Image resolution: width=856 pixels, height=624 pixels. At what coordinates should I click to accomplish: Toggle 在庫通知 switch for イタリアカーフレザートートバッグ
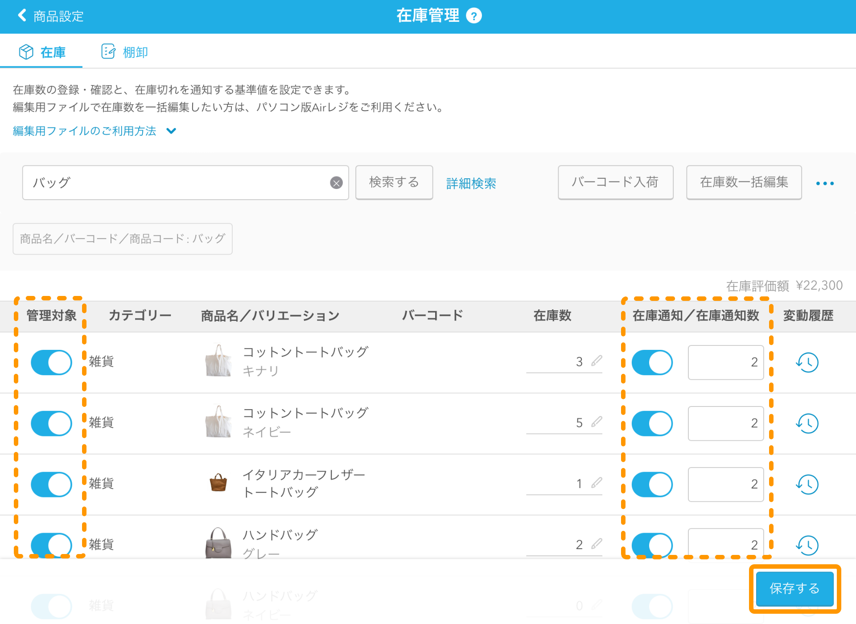tap(652, 484)
